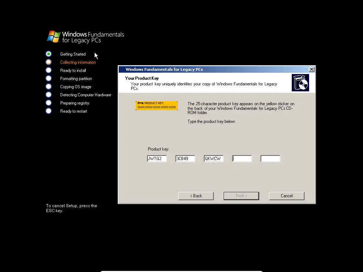Image resolution: width=363 pixels, height=272 pixels.
Task: Click the Ready to restart step indicator
Action: tap(49, 111)
